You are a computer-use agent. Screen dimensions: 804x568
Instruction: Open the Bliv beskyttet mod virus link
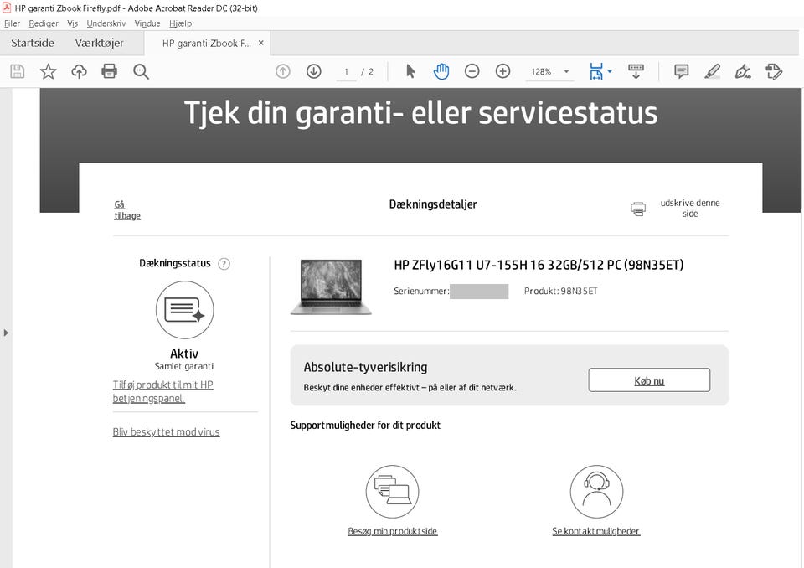pyautogui.click(x=166, y=432)
